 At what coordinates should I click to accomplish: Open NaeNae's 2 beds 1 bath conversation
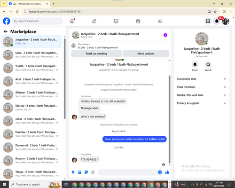32,134
